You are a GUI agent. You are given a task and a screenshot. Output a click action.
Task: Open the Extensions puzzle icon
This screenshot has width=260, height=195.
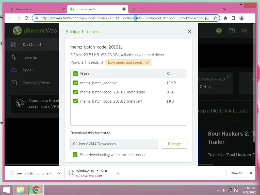225,18
